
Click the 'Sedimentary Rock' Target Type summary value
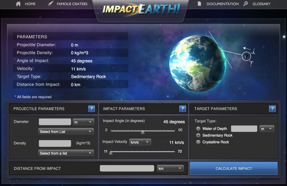pos(88,77)
